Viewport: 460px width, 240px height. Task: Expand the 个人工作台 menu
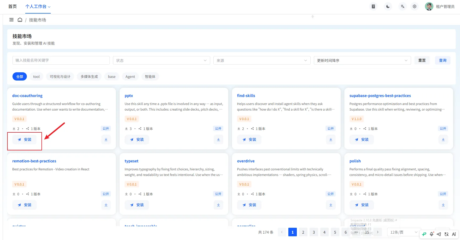pyautogui.click(x=38, y=7)
